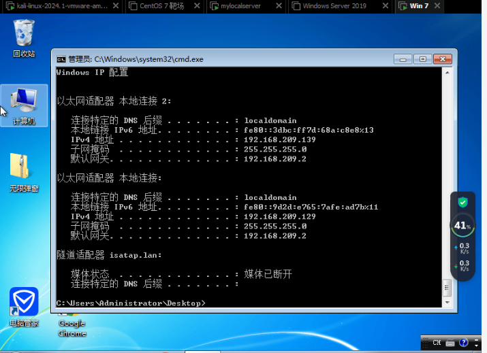Click the cmd.exe title bar system icon
The height and width of the screenshot is (353, 487).
[61, 59]
